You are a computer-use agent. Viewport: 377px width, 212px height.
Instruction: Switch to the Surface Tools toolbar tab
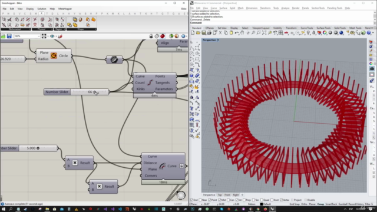click(x=323, y=28)
